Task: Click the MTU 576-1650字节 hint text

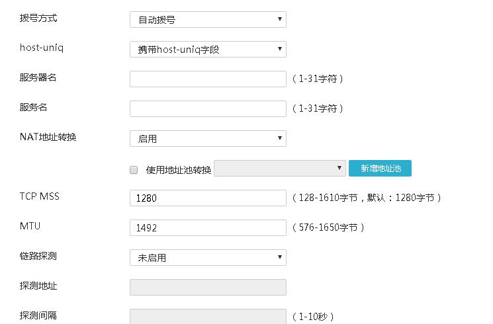Action: point(328,227)
